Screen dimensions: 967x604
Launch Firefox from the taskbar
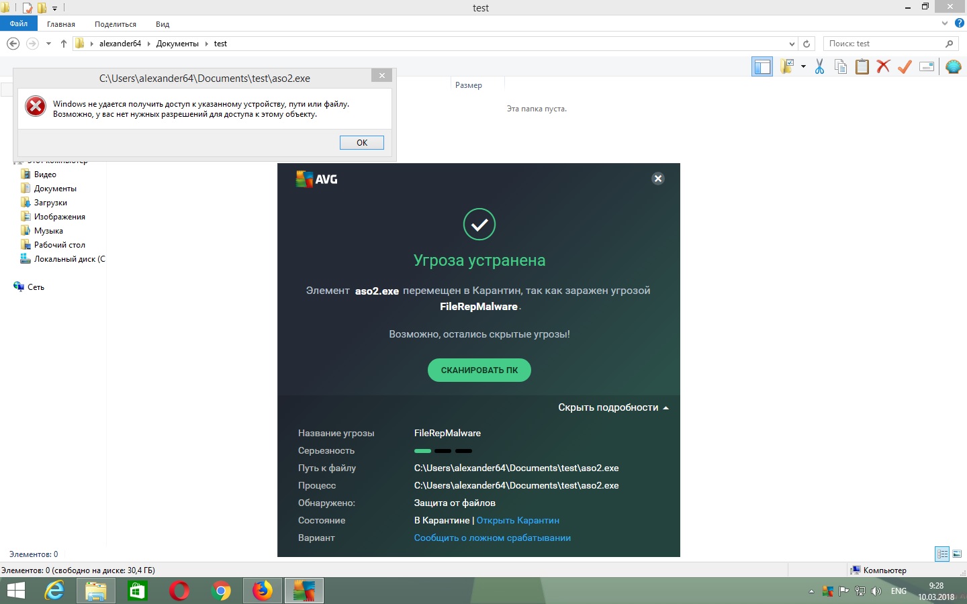(x=263, y=591)
